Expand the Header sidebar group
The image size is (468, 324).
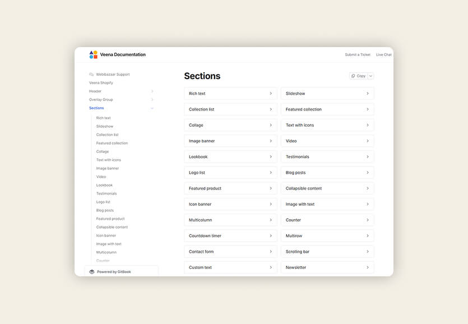click(x=152, y=91)
